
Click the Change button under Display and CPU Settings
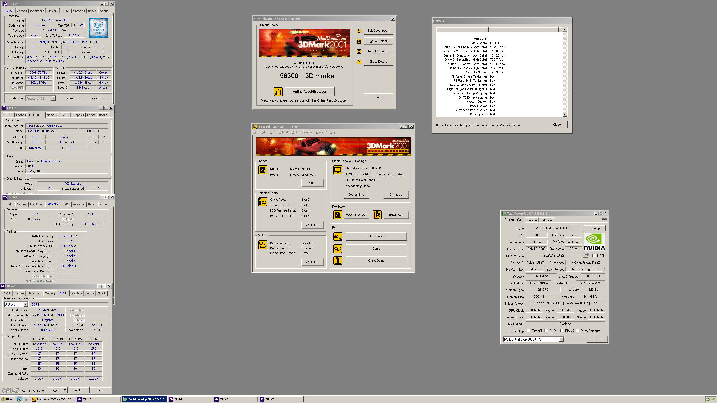tap(396, 195)
